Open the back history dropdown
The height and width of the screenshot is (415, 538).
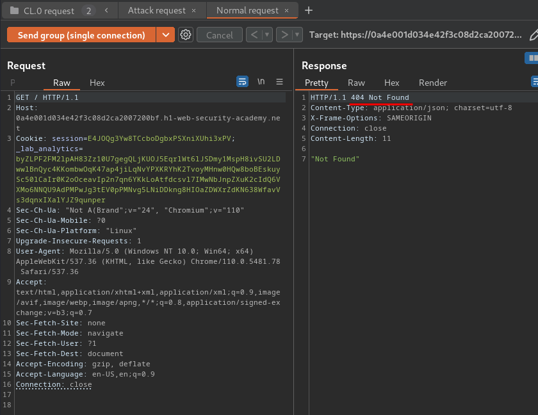point(267,35)
